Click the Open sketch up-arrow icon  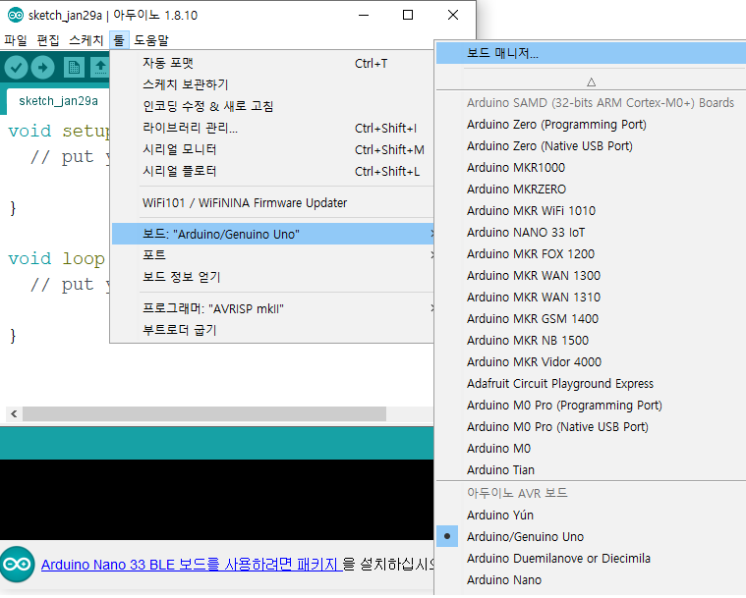[100, 68]
